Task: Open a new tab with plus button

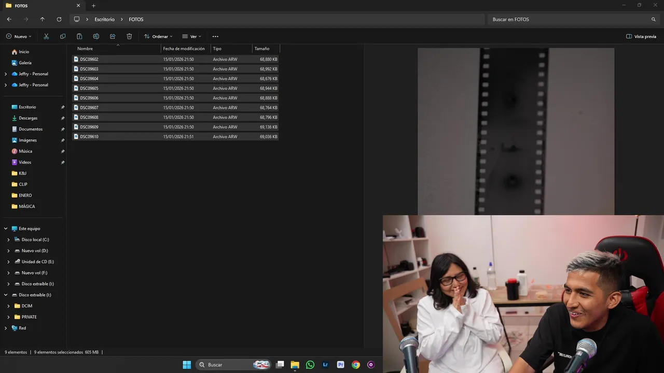Action: pos(93,6)
